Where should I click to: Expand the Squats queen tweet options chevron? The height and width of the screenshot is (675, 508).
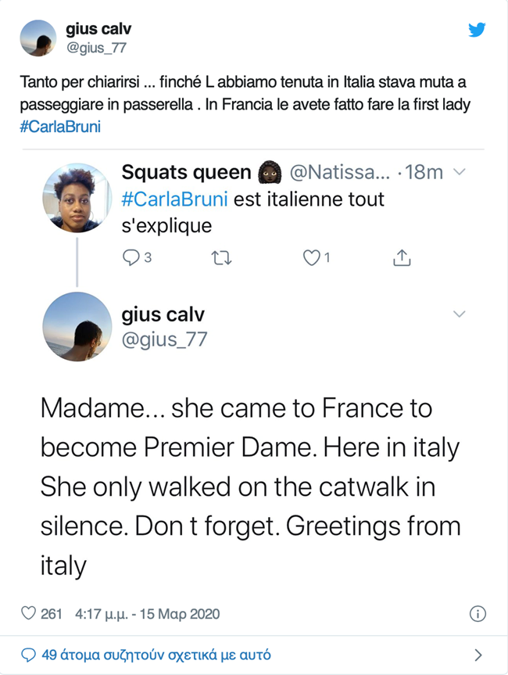click(x=460, y=172)
